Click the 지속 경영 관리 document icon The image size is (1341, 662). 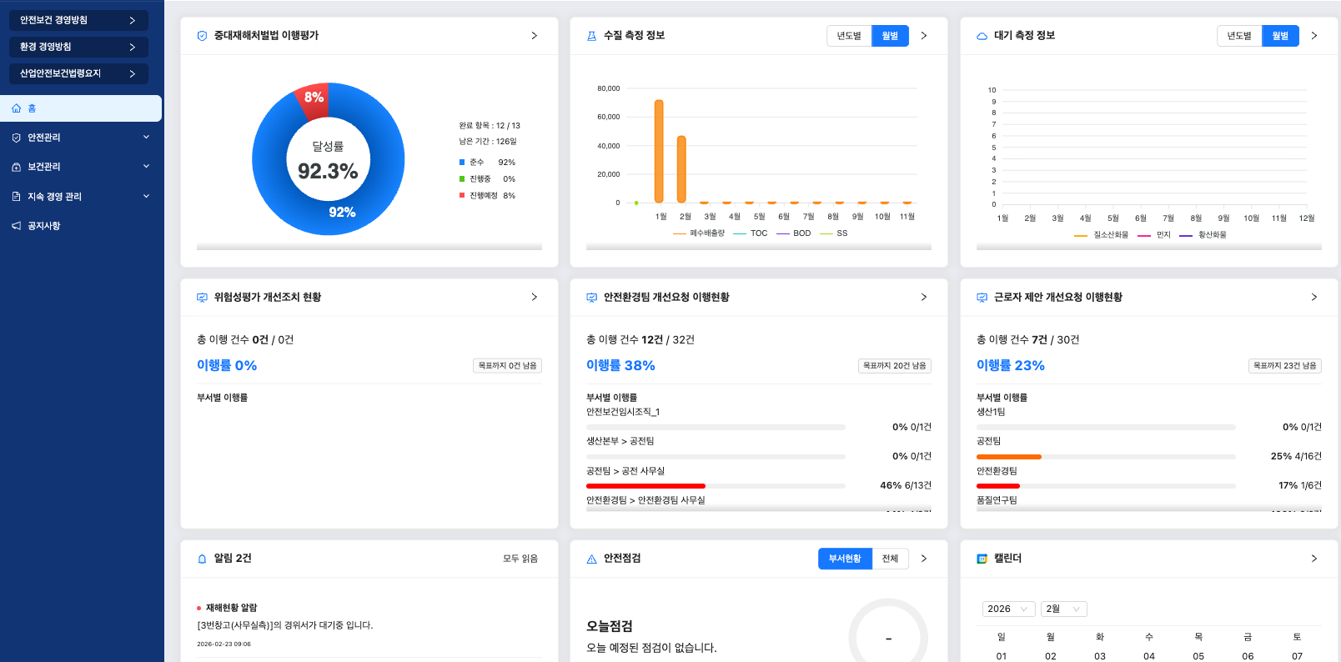(17, 197)
